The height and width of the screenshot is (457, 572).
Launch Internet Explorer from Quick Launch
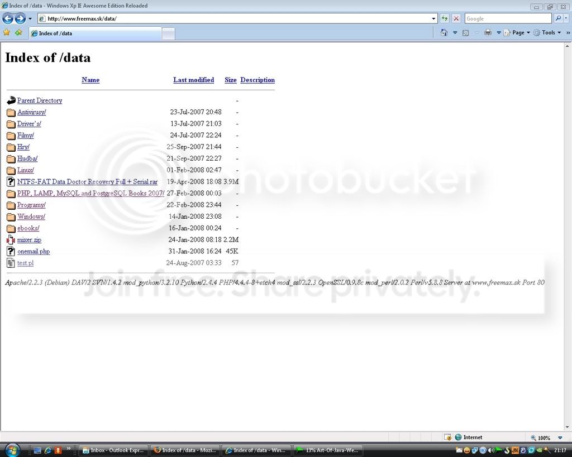[x=47, y=450]
